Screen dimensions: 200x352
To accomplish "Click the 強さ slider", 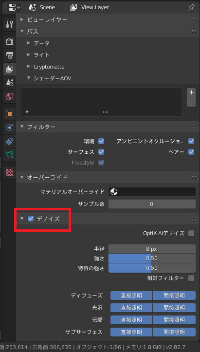I will coord(152,258).
